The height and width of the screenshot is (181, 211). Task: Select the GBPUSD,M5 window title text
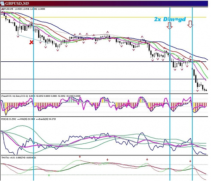(x=17, y=3)
